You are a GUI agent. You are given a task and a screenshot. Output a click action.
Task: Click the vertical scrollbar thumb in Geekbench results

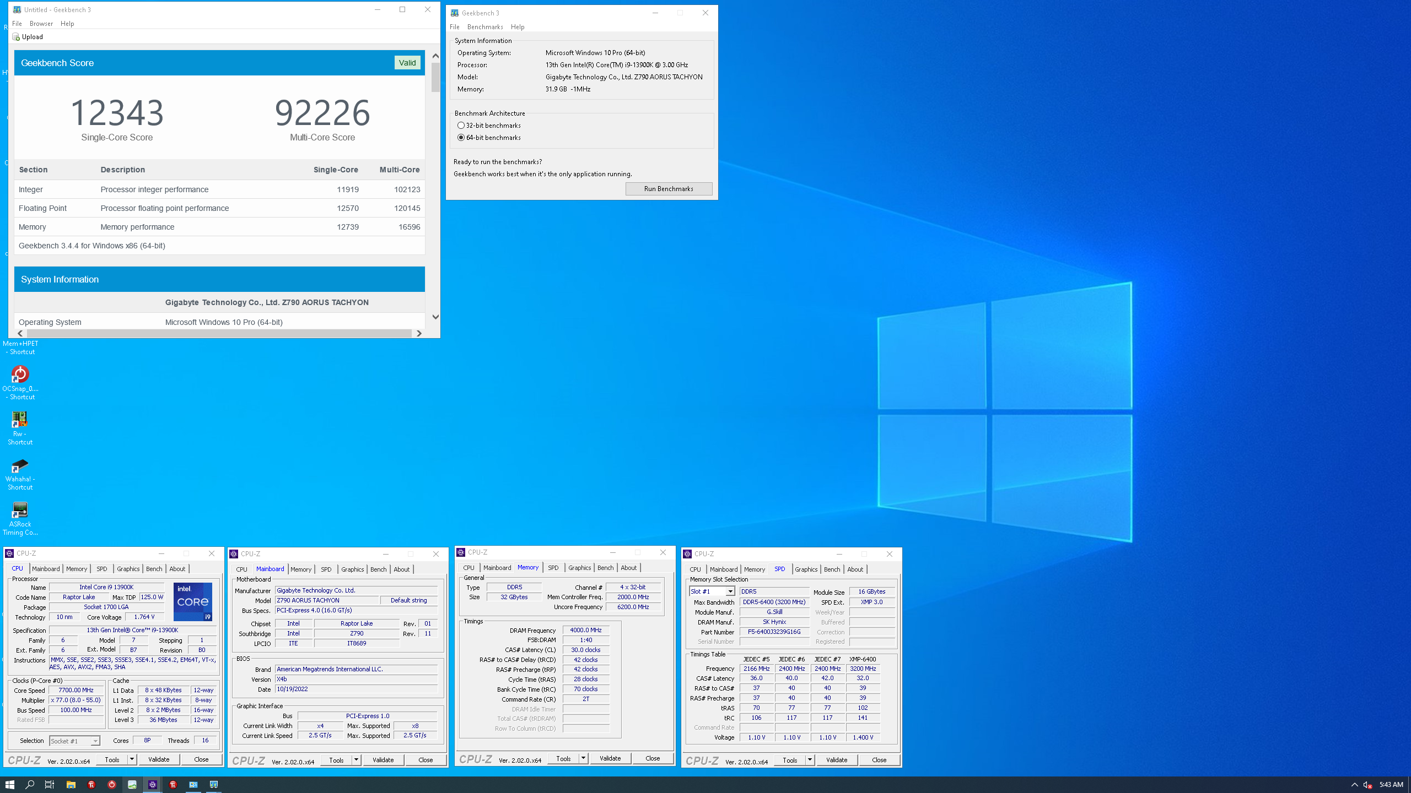coord(435,77)
